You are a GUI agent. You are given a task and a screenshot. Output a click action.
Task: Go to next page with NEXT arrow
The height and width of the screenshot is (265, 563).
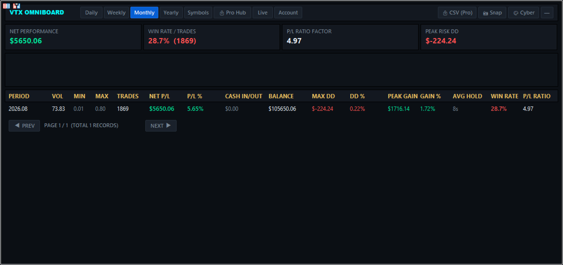tap(161, 125)
